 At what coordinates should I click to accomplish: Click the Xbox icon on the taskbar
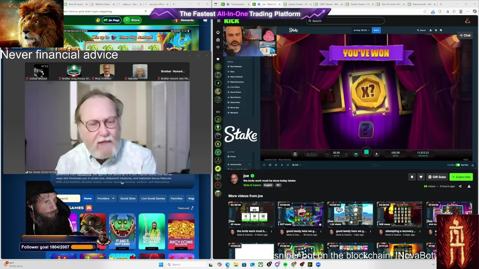pos(260,265)
